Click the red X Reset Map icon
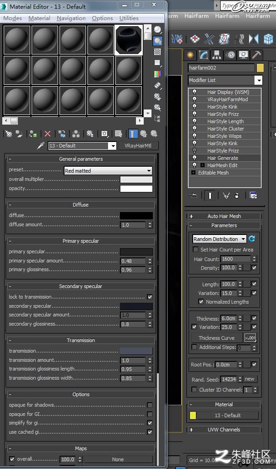 [x=48, y=134]
